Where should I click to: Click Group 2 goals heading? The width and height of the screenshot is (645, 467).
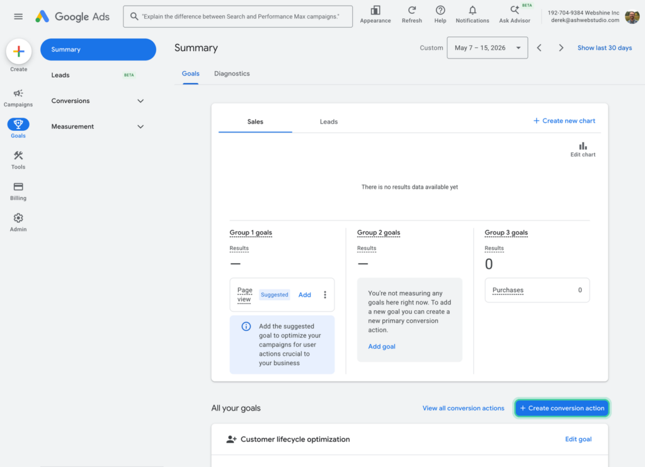379,233
